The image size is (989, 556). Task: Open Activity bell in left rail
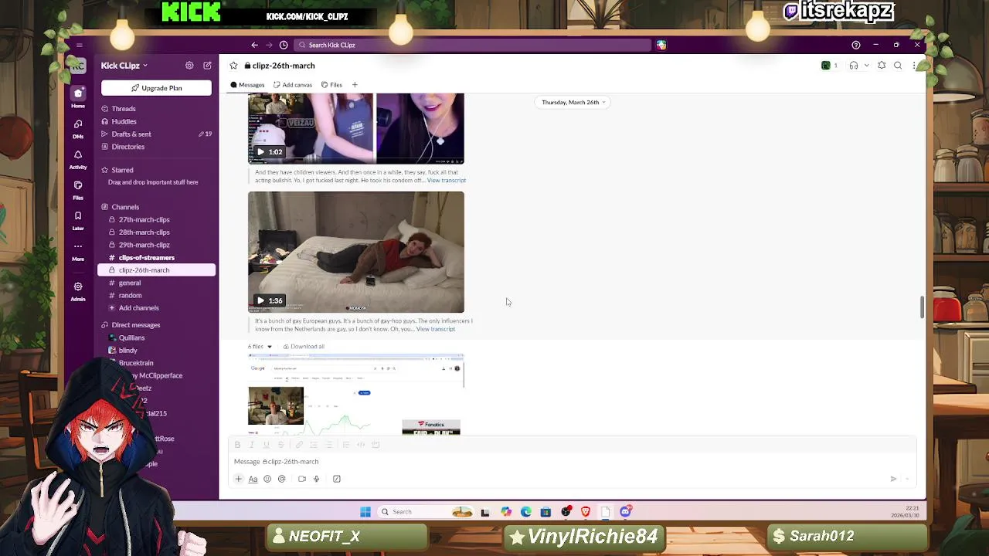(x=78, y=159)
